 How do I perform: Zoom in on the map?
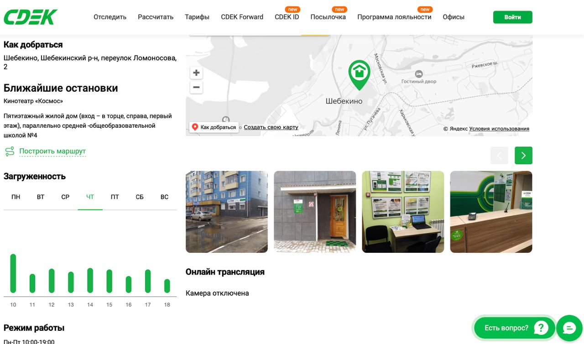(x=196, y=73)
